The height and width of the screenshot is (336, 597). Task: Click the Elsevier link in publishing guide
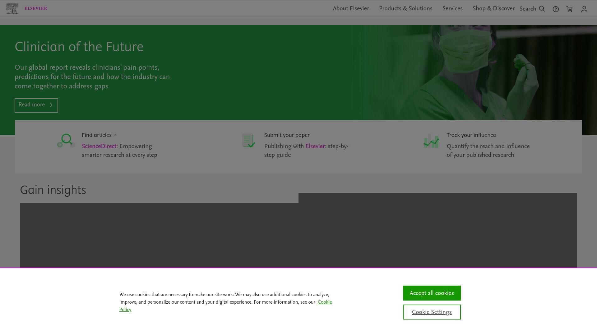click(x=315, y=147)
